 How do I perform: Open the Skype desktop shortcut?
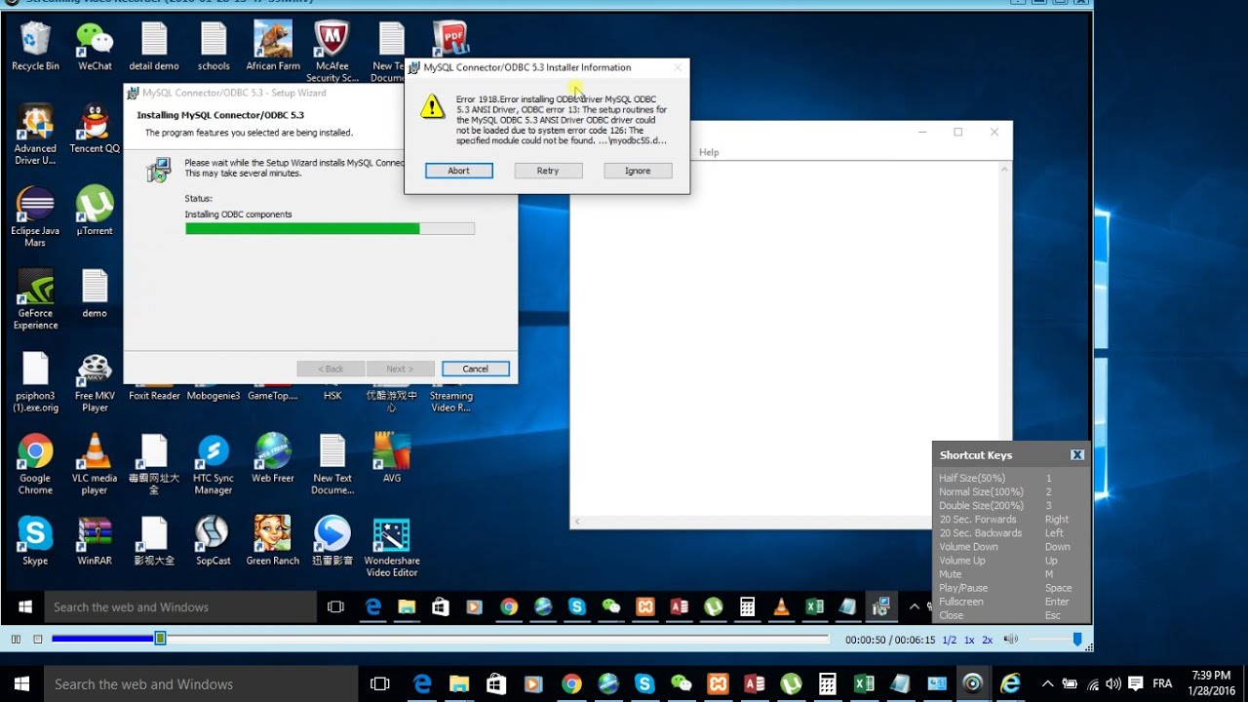[x=35, y=540]
